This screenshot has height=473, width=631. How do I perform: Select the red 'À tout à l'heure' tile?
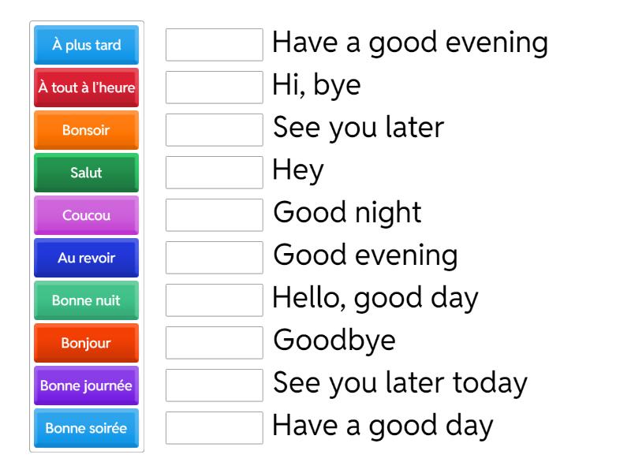pyautogui.click(x=86, y=88)
